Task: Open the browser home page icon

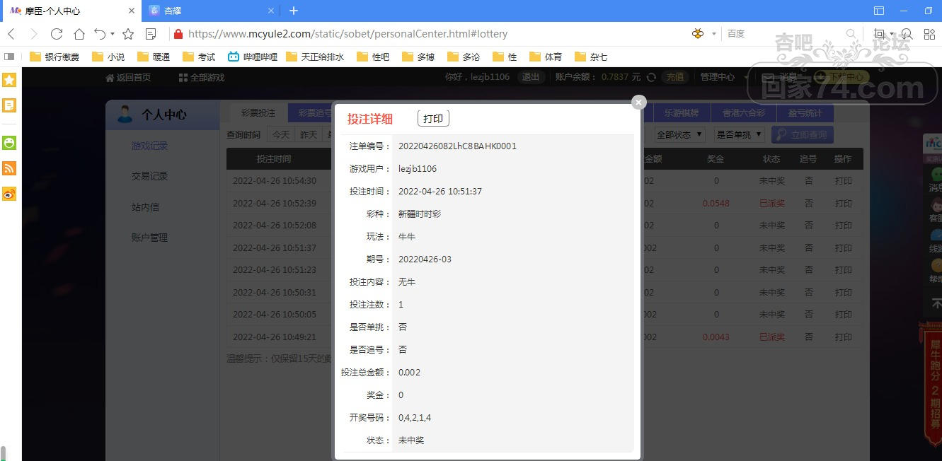Action: tap(79, 34)
